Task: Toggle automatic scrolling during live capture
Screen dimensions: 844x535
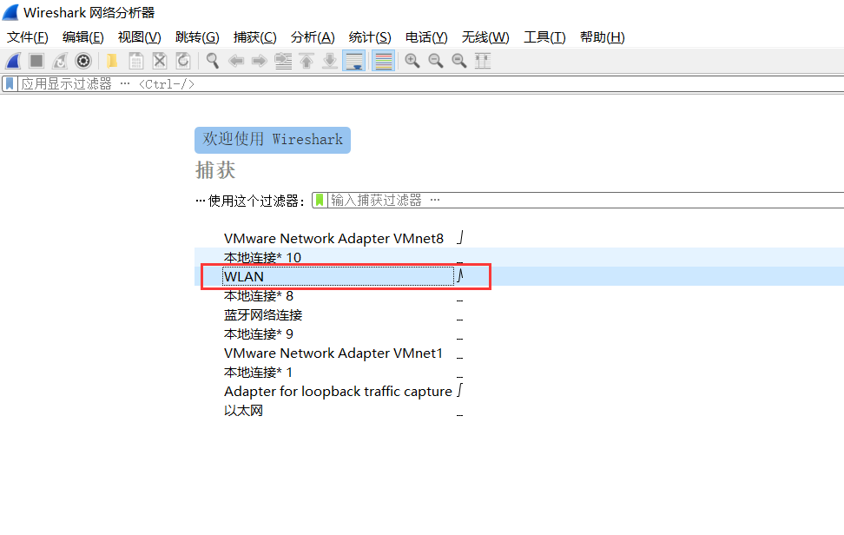Action: (353, 60)
